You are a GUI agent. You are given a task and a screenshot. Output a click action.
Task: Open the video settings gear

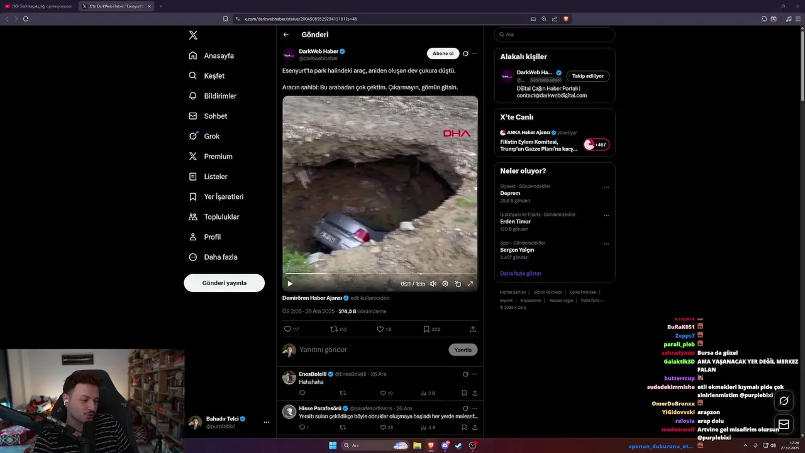tap(445, 284)
